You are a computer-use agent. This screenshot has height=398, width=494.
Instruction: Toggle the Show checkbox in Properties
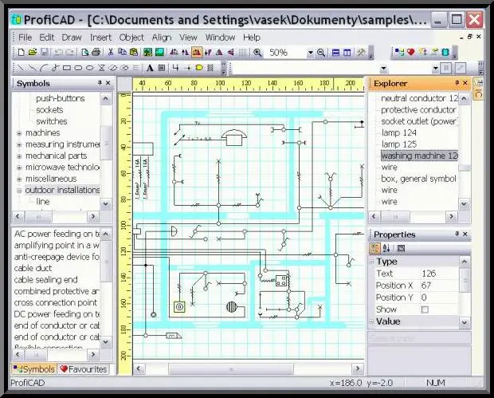coord(425,309)
